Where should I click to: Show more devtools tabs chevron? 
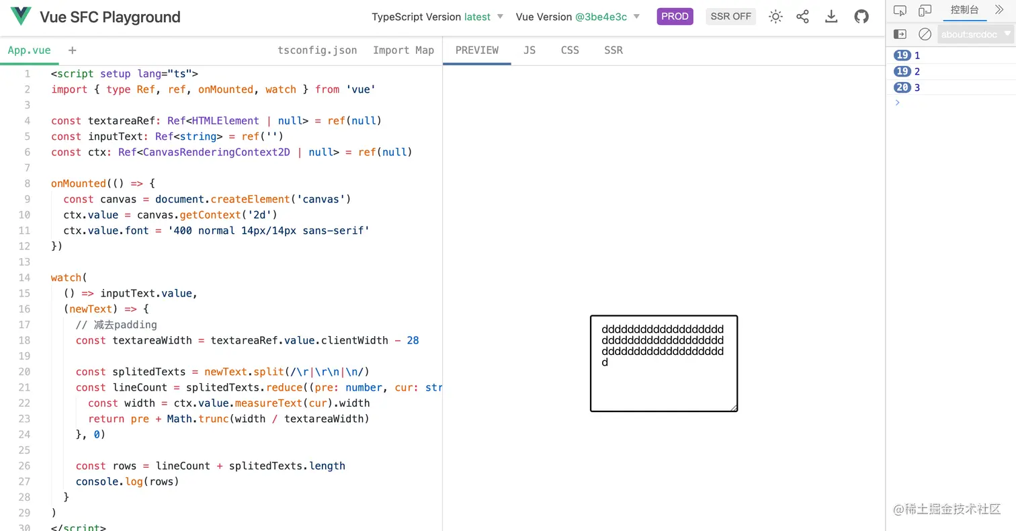(999, 10)
